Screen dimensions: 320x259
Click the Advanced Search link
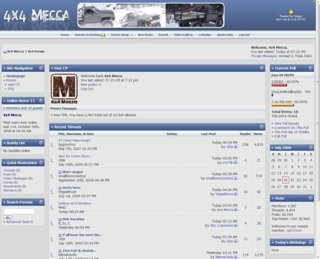(19, 222)
